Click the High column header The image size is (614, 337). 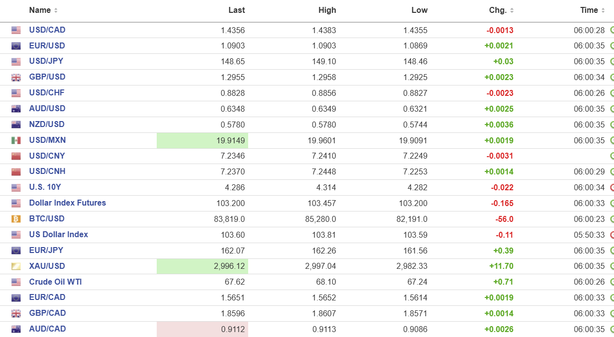[x=327, y=10]
